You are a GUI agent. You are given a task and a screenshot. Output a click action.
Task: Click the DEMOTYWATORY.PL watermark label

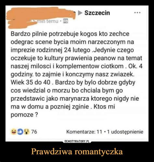click(x=77, y=141)
